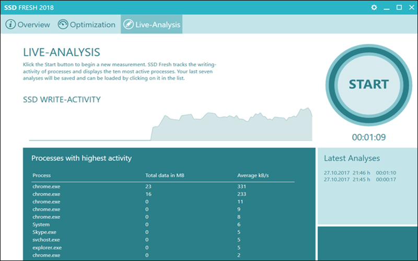This screenshot has height=261, width=418.
Task: Click the Latest Analyses heading
Action: pos(352,158)
